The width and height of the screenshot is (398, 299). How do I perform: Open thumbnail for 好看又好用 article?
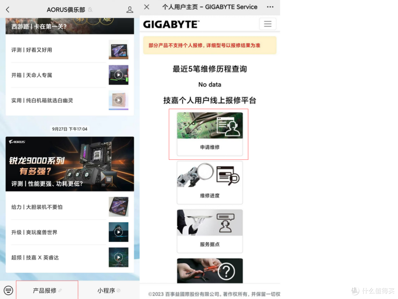(119, 49)
